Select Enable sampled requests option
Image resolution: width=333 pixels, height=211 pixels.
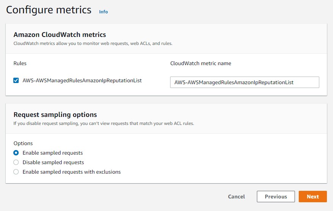16,153
